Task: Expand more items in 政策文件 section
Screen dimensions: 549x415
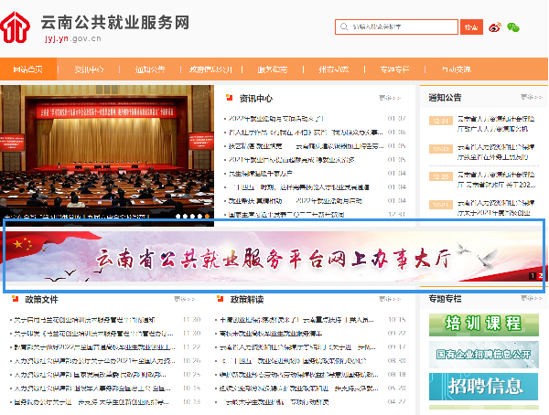Action: click(185, 299)
